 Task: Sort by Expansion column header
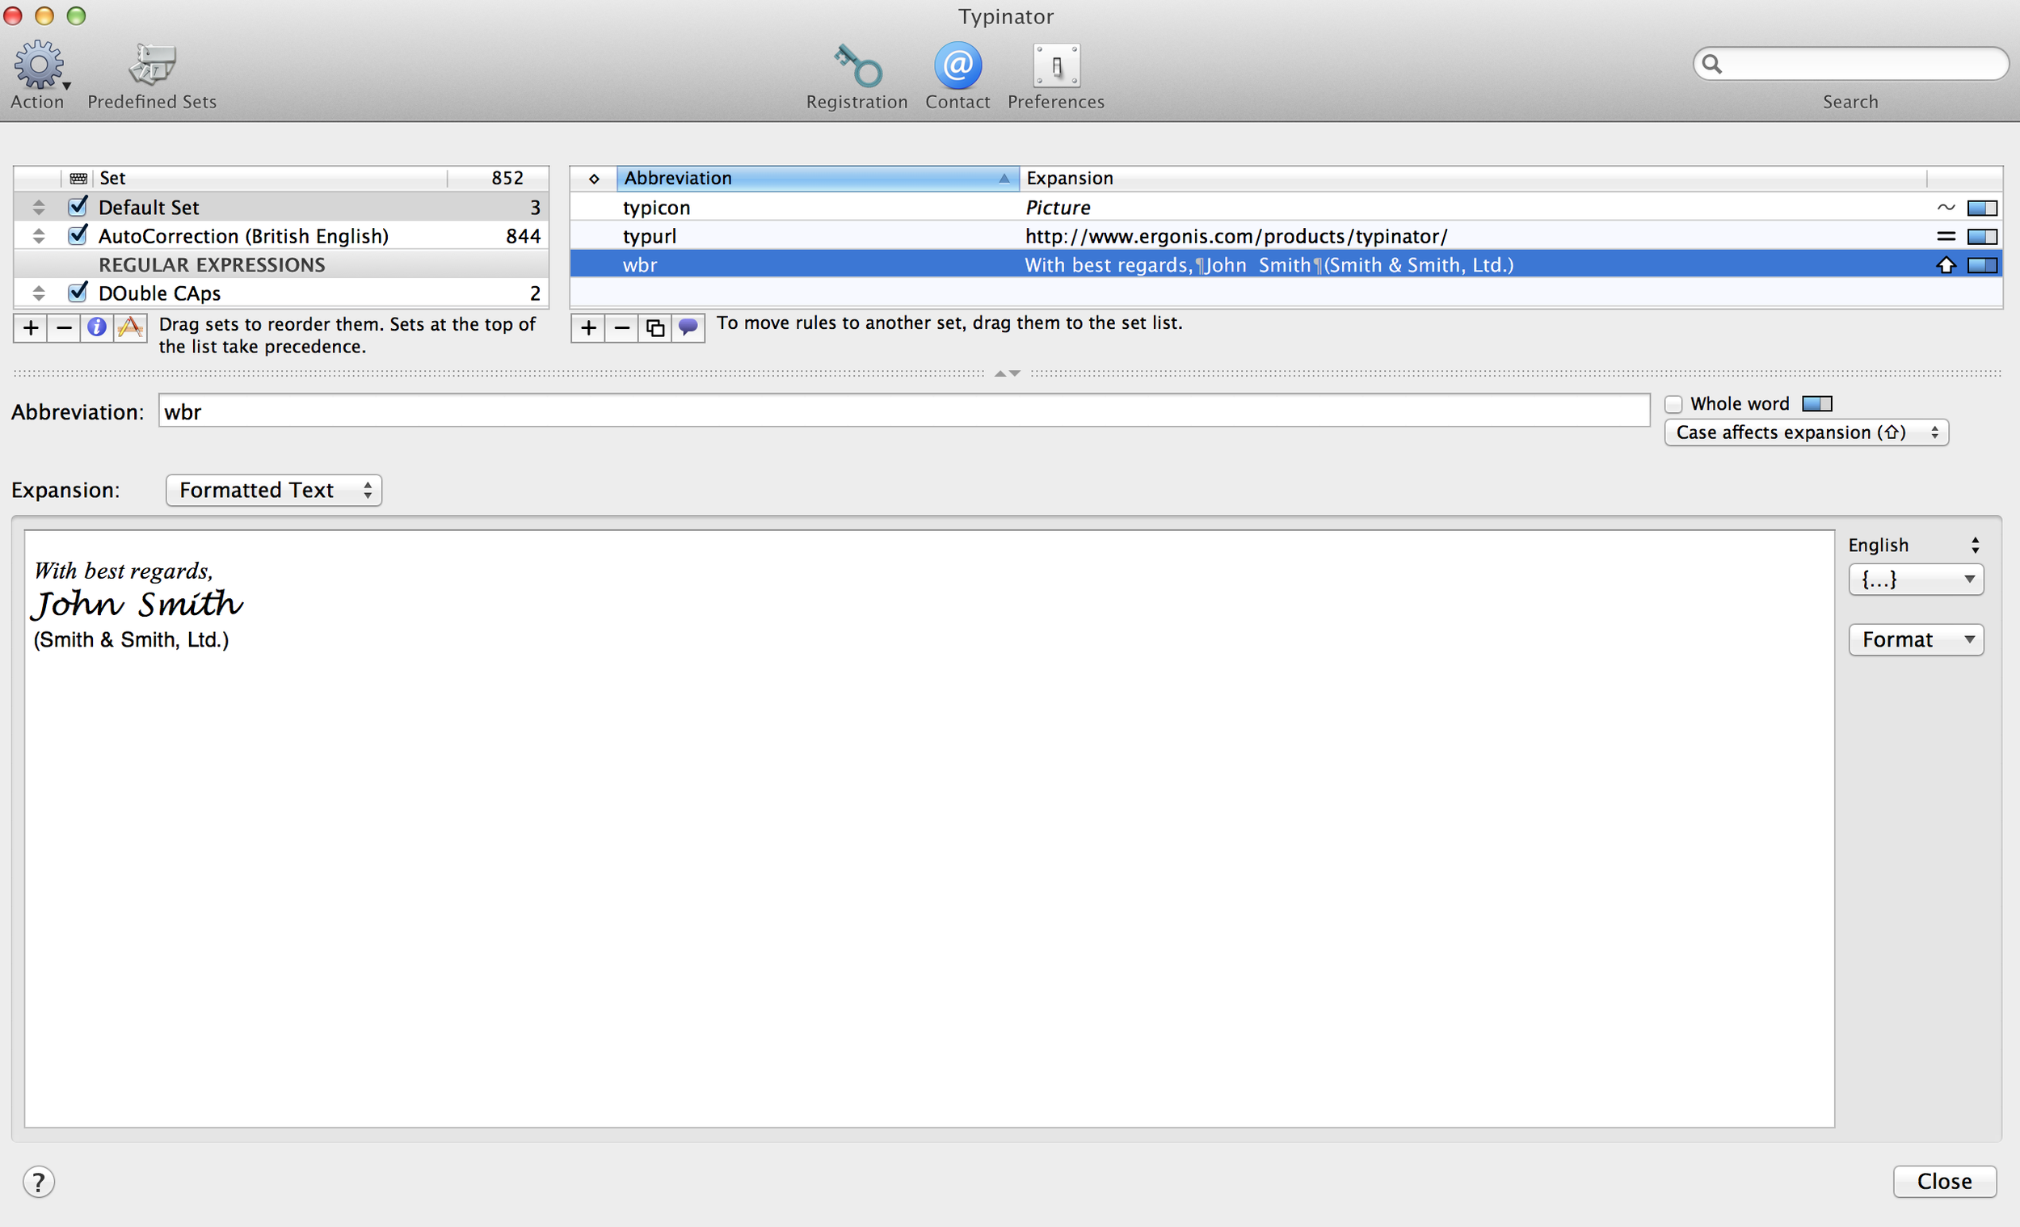pos(1472,178)
